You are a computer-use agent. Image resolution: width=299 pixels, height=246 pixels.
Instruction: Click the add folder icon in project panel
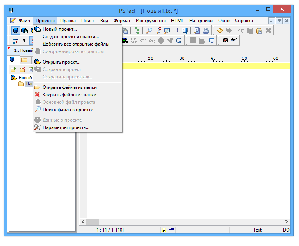[x=13, y=70]
